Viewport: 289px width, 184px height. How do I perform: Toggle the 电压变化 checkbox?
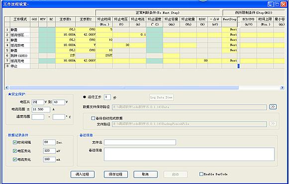pos(15,151)
